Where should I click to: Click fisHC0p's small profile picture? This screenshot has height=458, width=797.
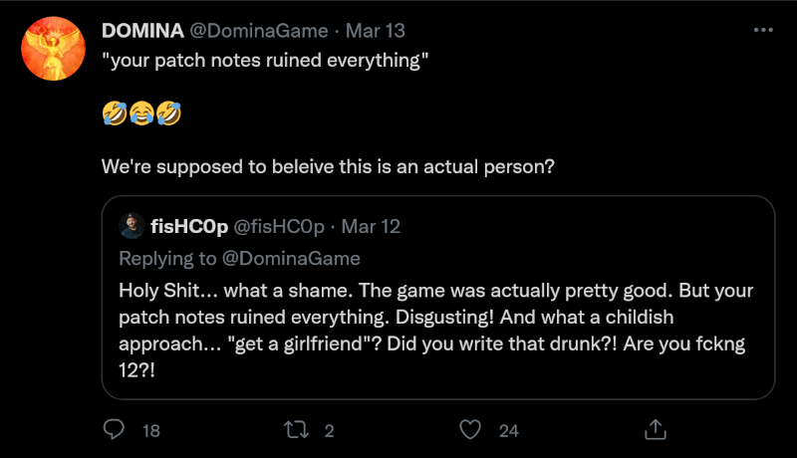click(131, 226)
